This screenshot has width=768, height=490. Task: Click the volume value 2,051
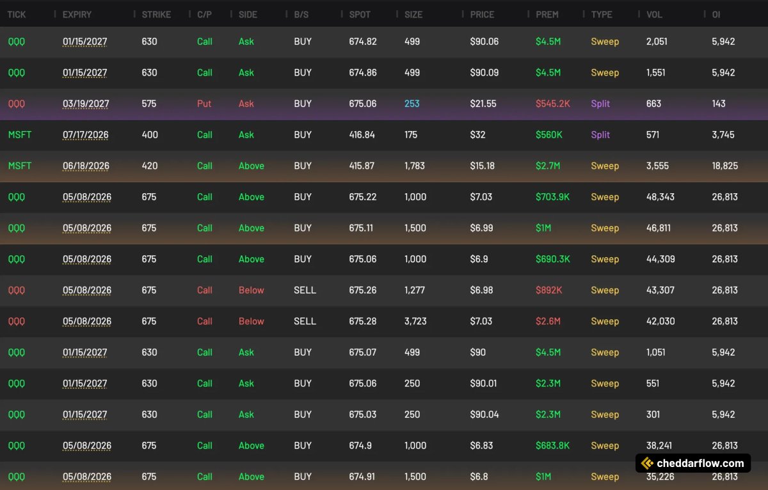657,42
